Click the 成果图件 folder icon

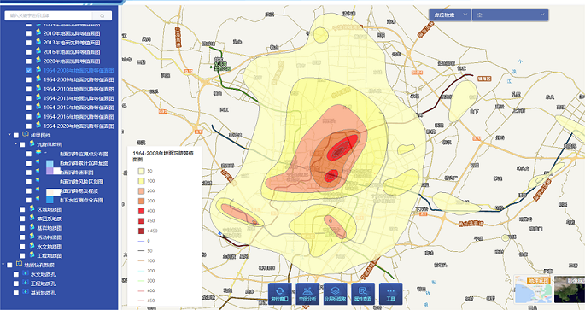click(x=26, y=135)
